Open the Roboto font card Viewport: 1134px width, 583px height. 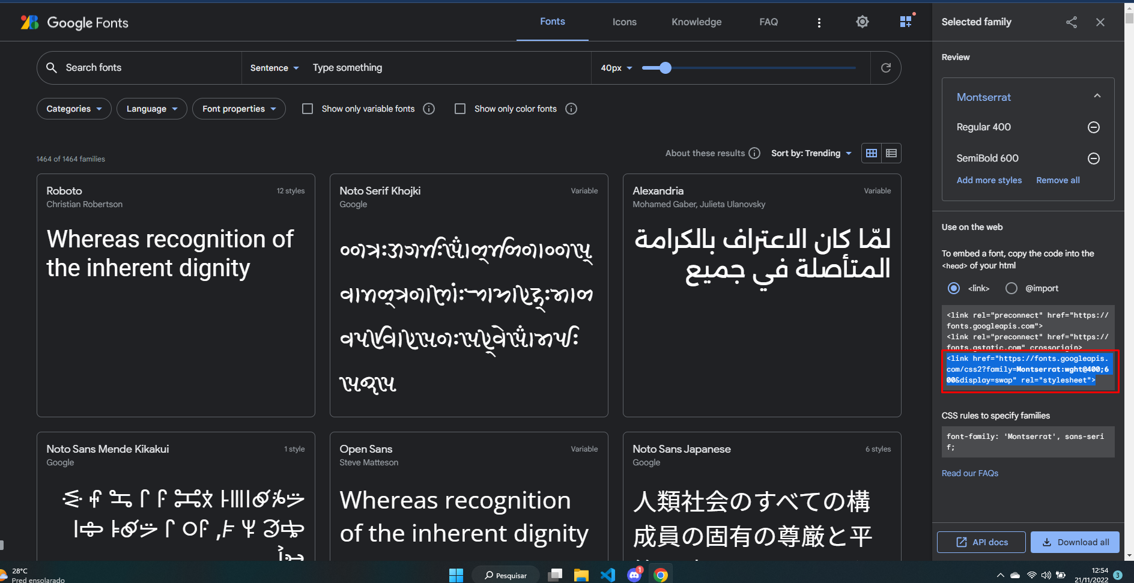pos(176,295)
